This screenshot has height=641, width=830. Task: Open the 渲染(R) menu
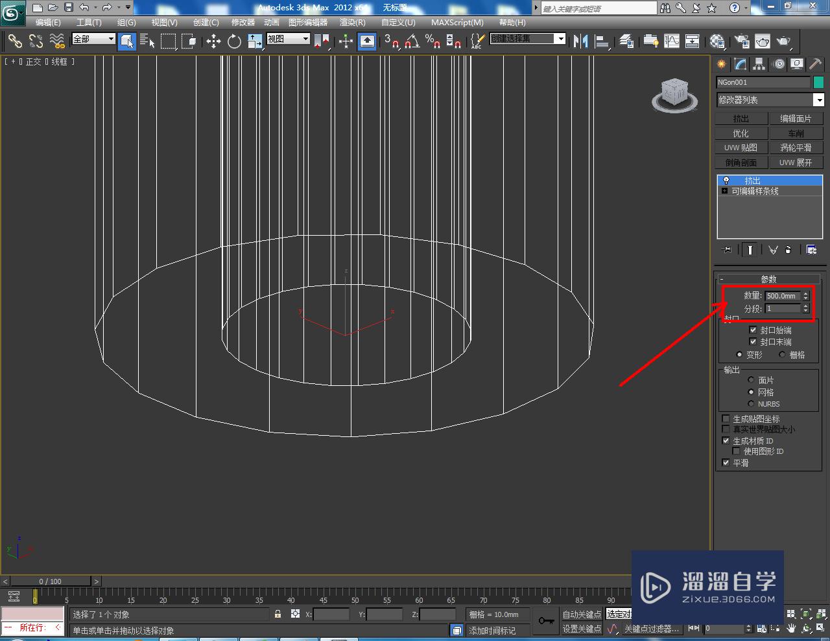coord(353,22)
